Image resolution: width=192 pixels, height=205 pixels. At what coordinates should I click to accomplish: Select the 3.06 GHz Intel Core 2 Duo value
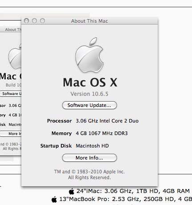pos(107,121)
